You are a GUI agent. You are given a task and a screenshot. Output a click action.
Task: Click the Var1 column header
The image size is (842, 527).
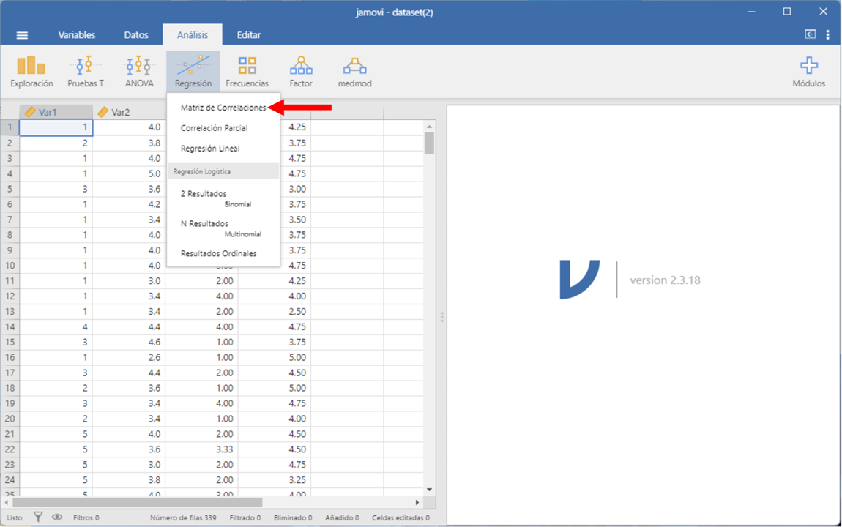point(56,112)
